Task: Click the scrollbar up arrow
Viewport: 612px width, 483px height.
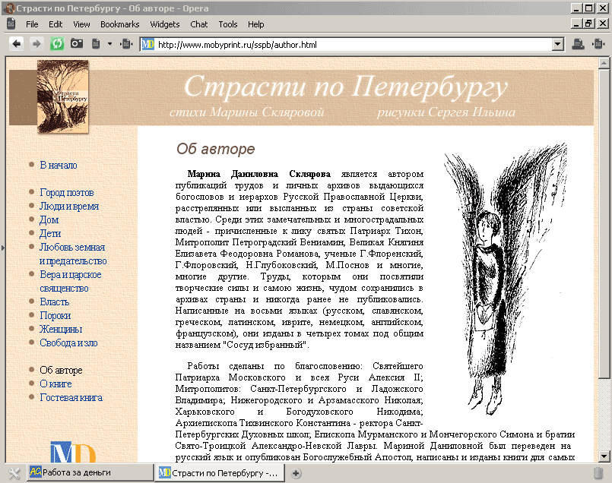Action: tap(604, 63)
